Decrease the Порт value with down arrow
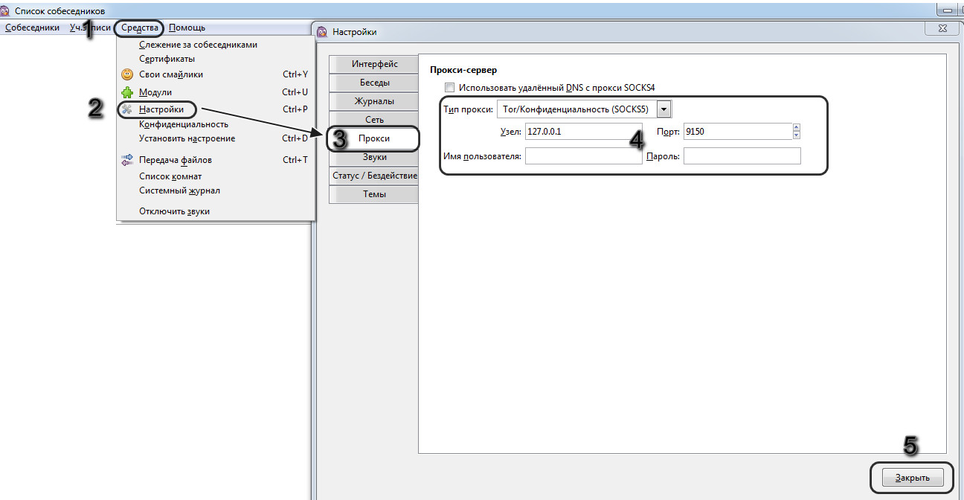 point(796,135)
